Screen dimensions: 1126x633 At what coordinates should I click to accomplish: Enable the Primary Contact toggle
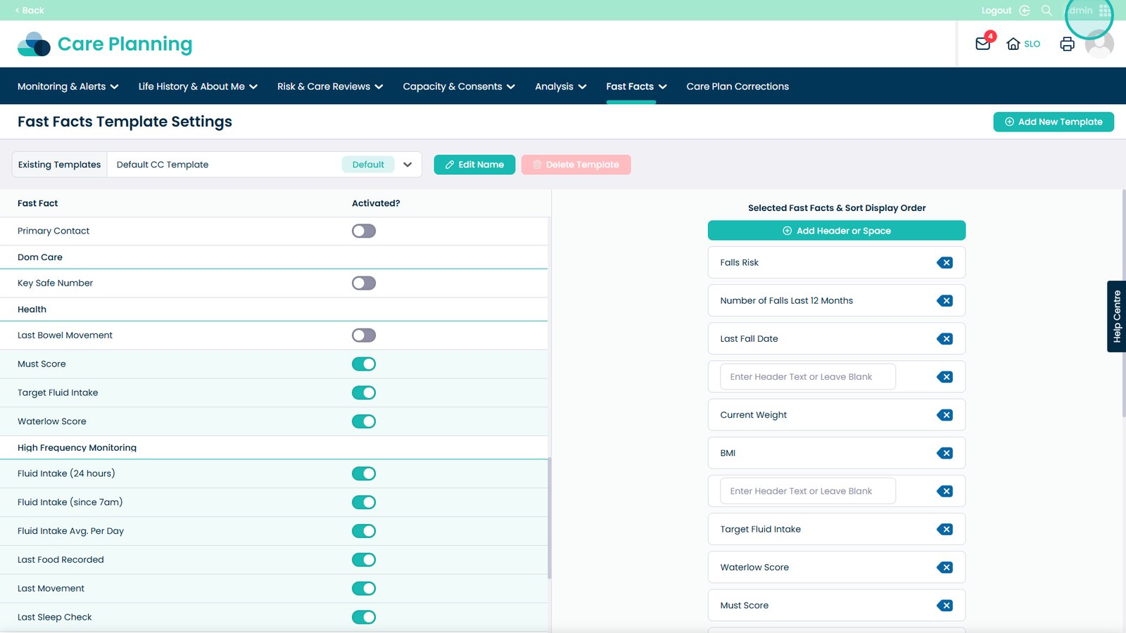364,231
